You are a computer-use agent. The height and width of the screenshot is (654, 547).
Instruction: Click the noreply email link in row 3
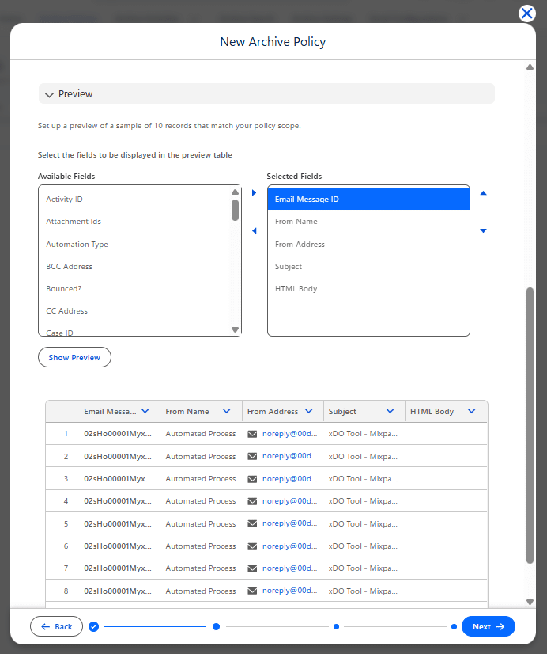pyautogui.click(x=290, y=479)
